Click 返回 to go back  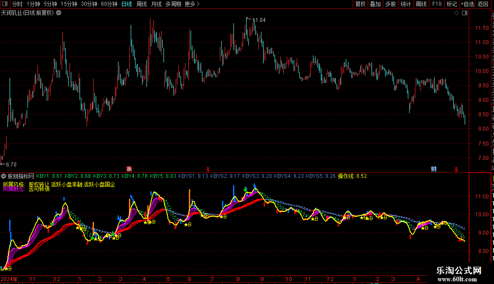[483, 4]
